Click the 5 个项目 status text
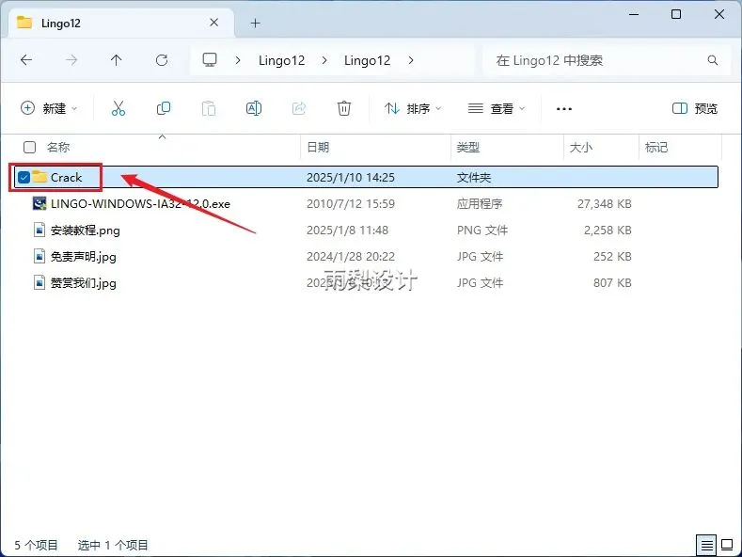Viewport: 742px width, 557px height. click(36, 545)
